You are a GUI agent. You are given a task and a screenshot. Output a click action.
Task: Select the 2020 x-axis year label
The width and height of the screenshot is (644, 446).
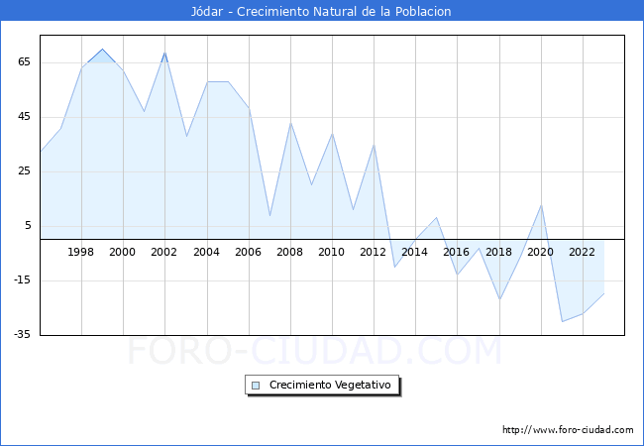coord(540,252)
